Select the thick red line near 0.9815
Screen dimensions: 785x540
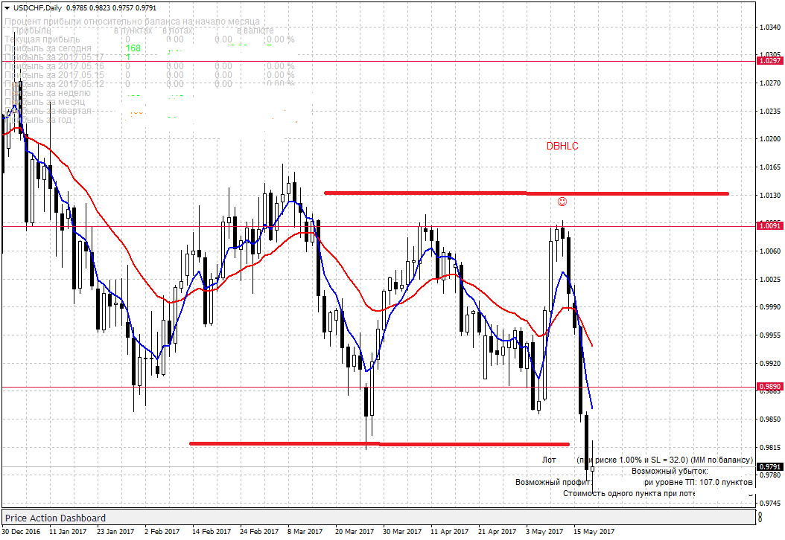[380, 443]
